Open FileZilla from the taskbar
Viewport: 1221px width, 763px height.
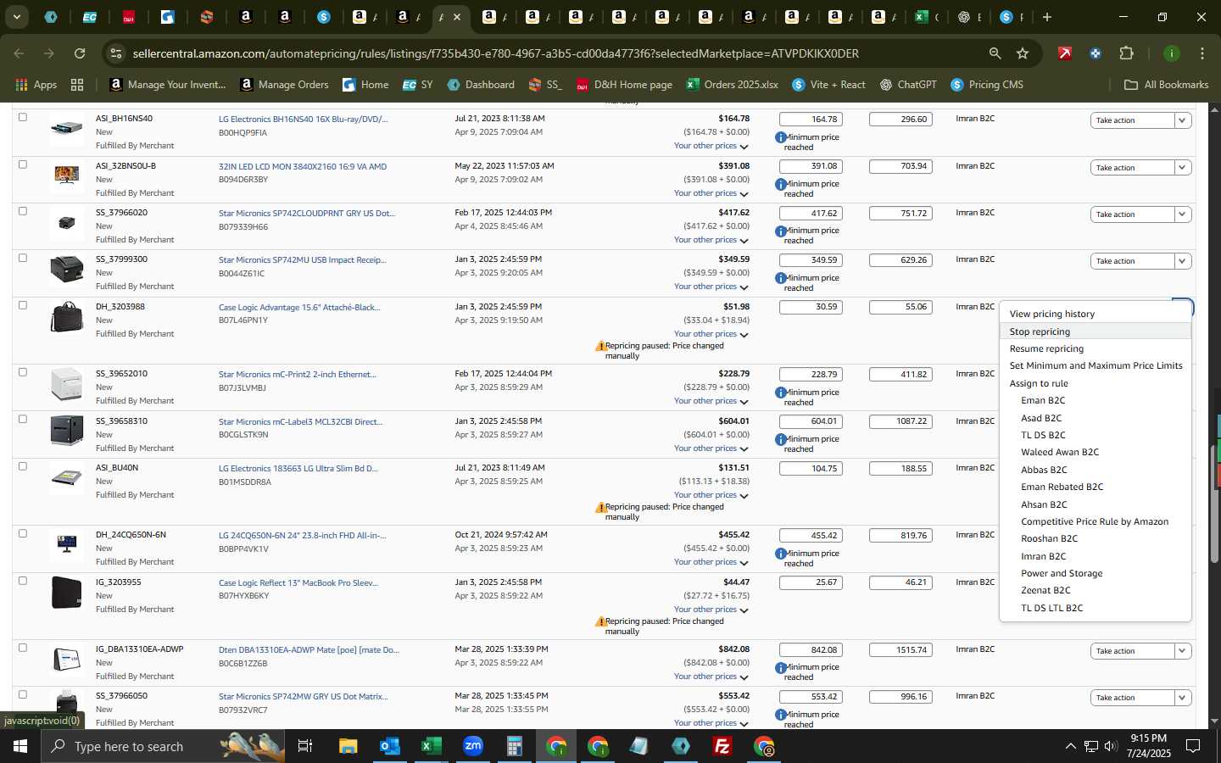point(722,746)
